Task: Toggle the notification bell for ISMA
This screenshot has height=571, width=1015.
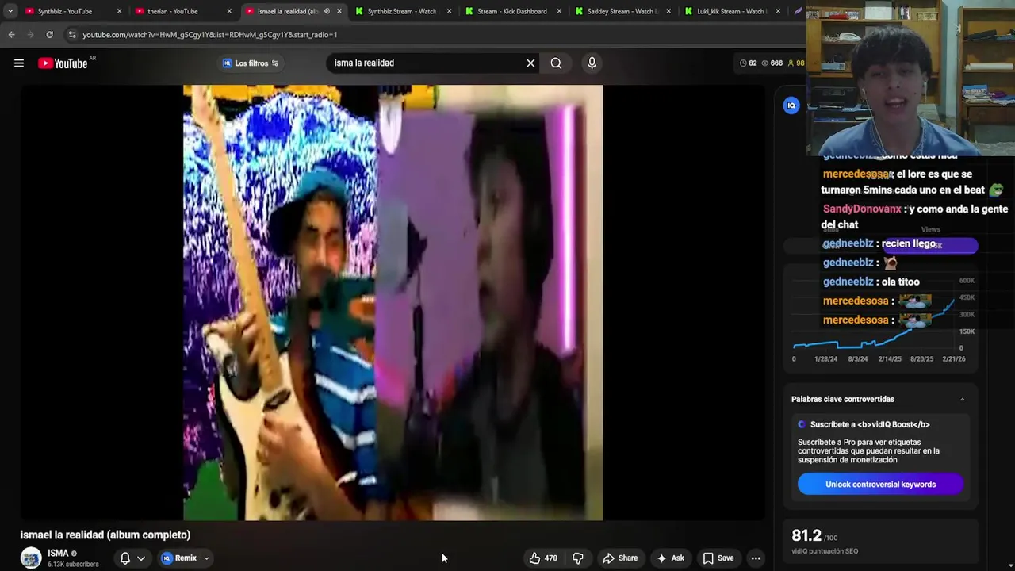Action: click(124, 558)
